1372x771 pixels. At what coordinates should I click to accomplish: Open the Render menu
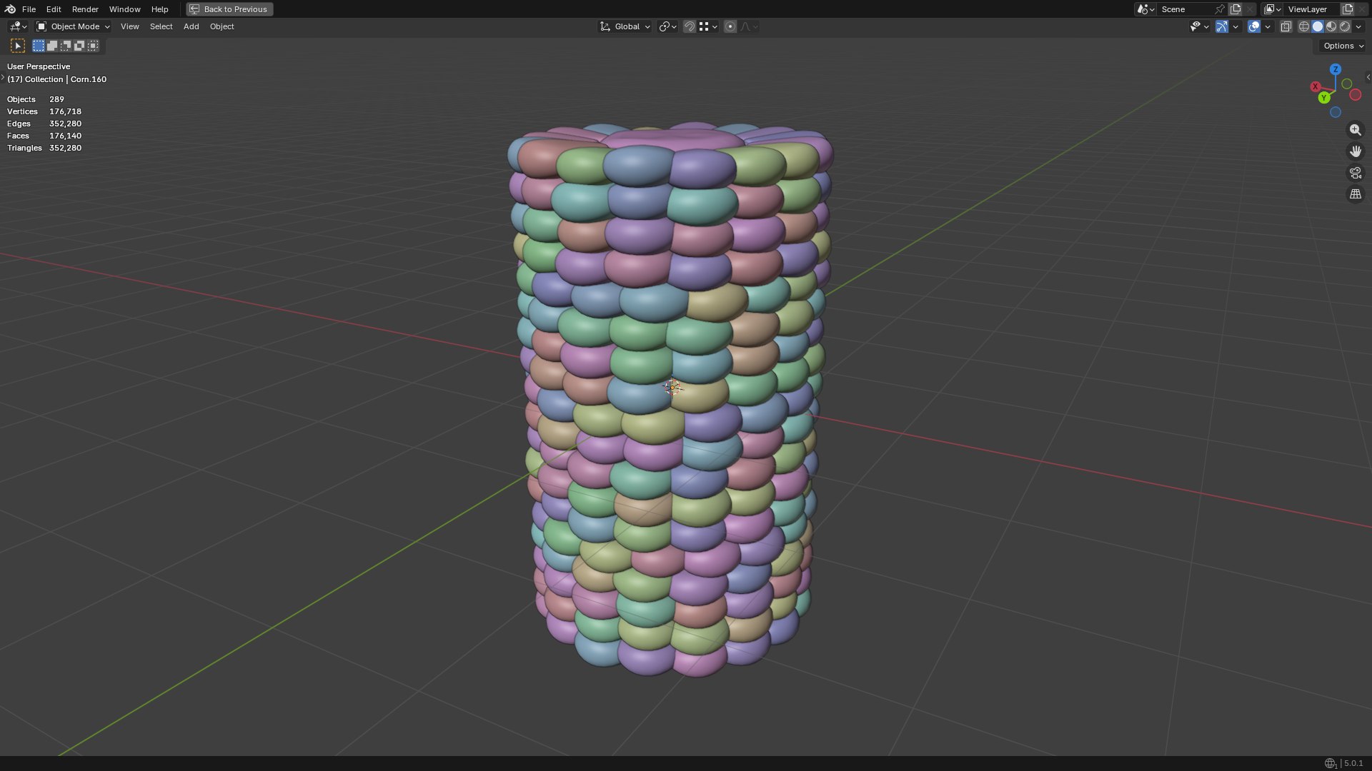tap(85, 9)
